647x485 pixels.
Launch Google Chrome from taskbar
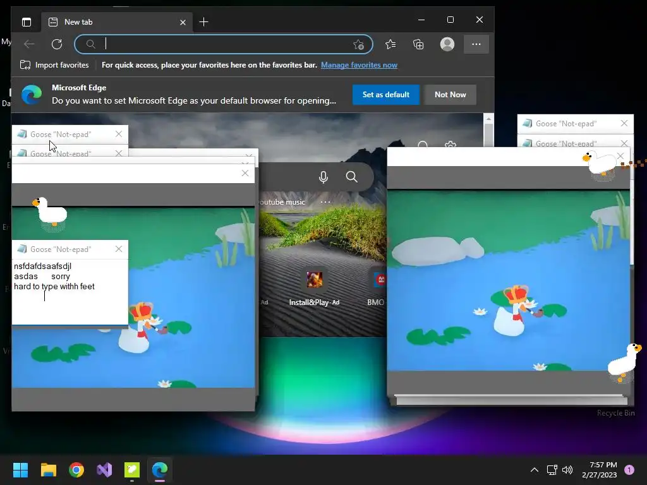pos(76,470)
